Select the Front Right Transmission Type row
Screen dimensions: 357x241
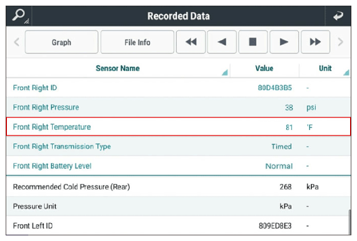(x=178, y=146)
